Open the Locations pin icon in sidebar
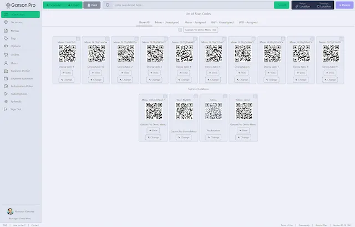 point(6,22)
